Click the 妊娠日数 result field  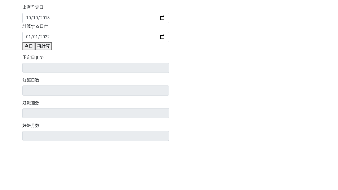[96, 91]
